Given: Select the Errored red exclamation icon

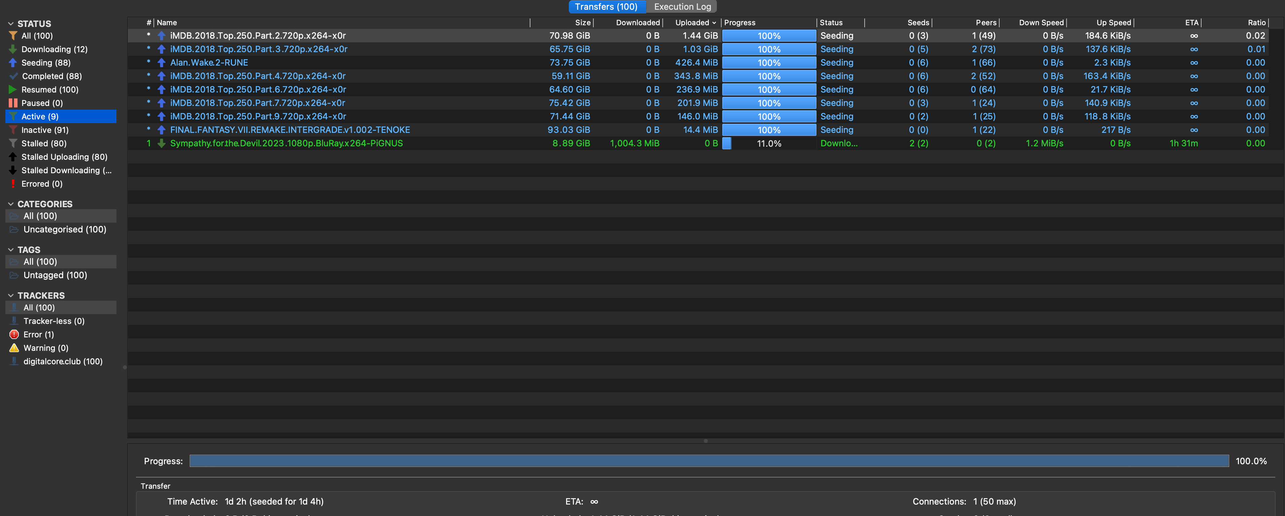Looking at the screenshot, I should [13, 184].
